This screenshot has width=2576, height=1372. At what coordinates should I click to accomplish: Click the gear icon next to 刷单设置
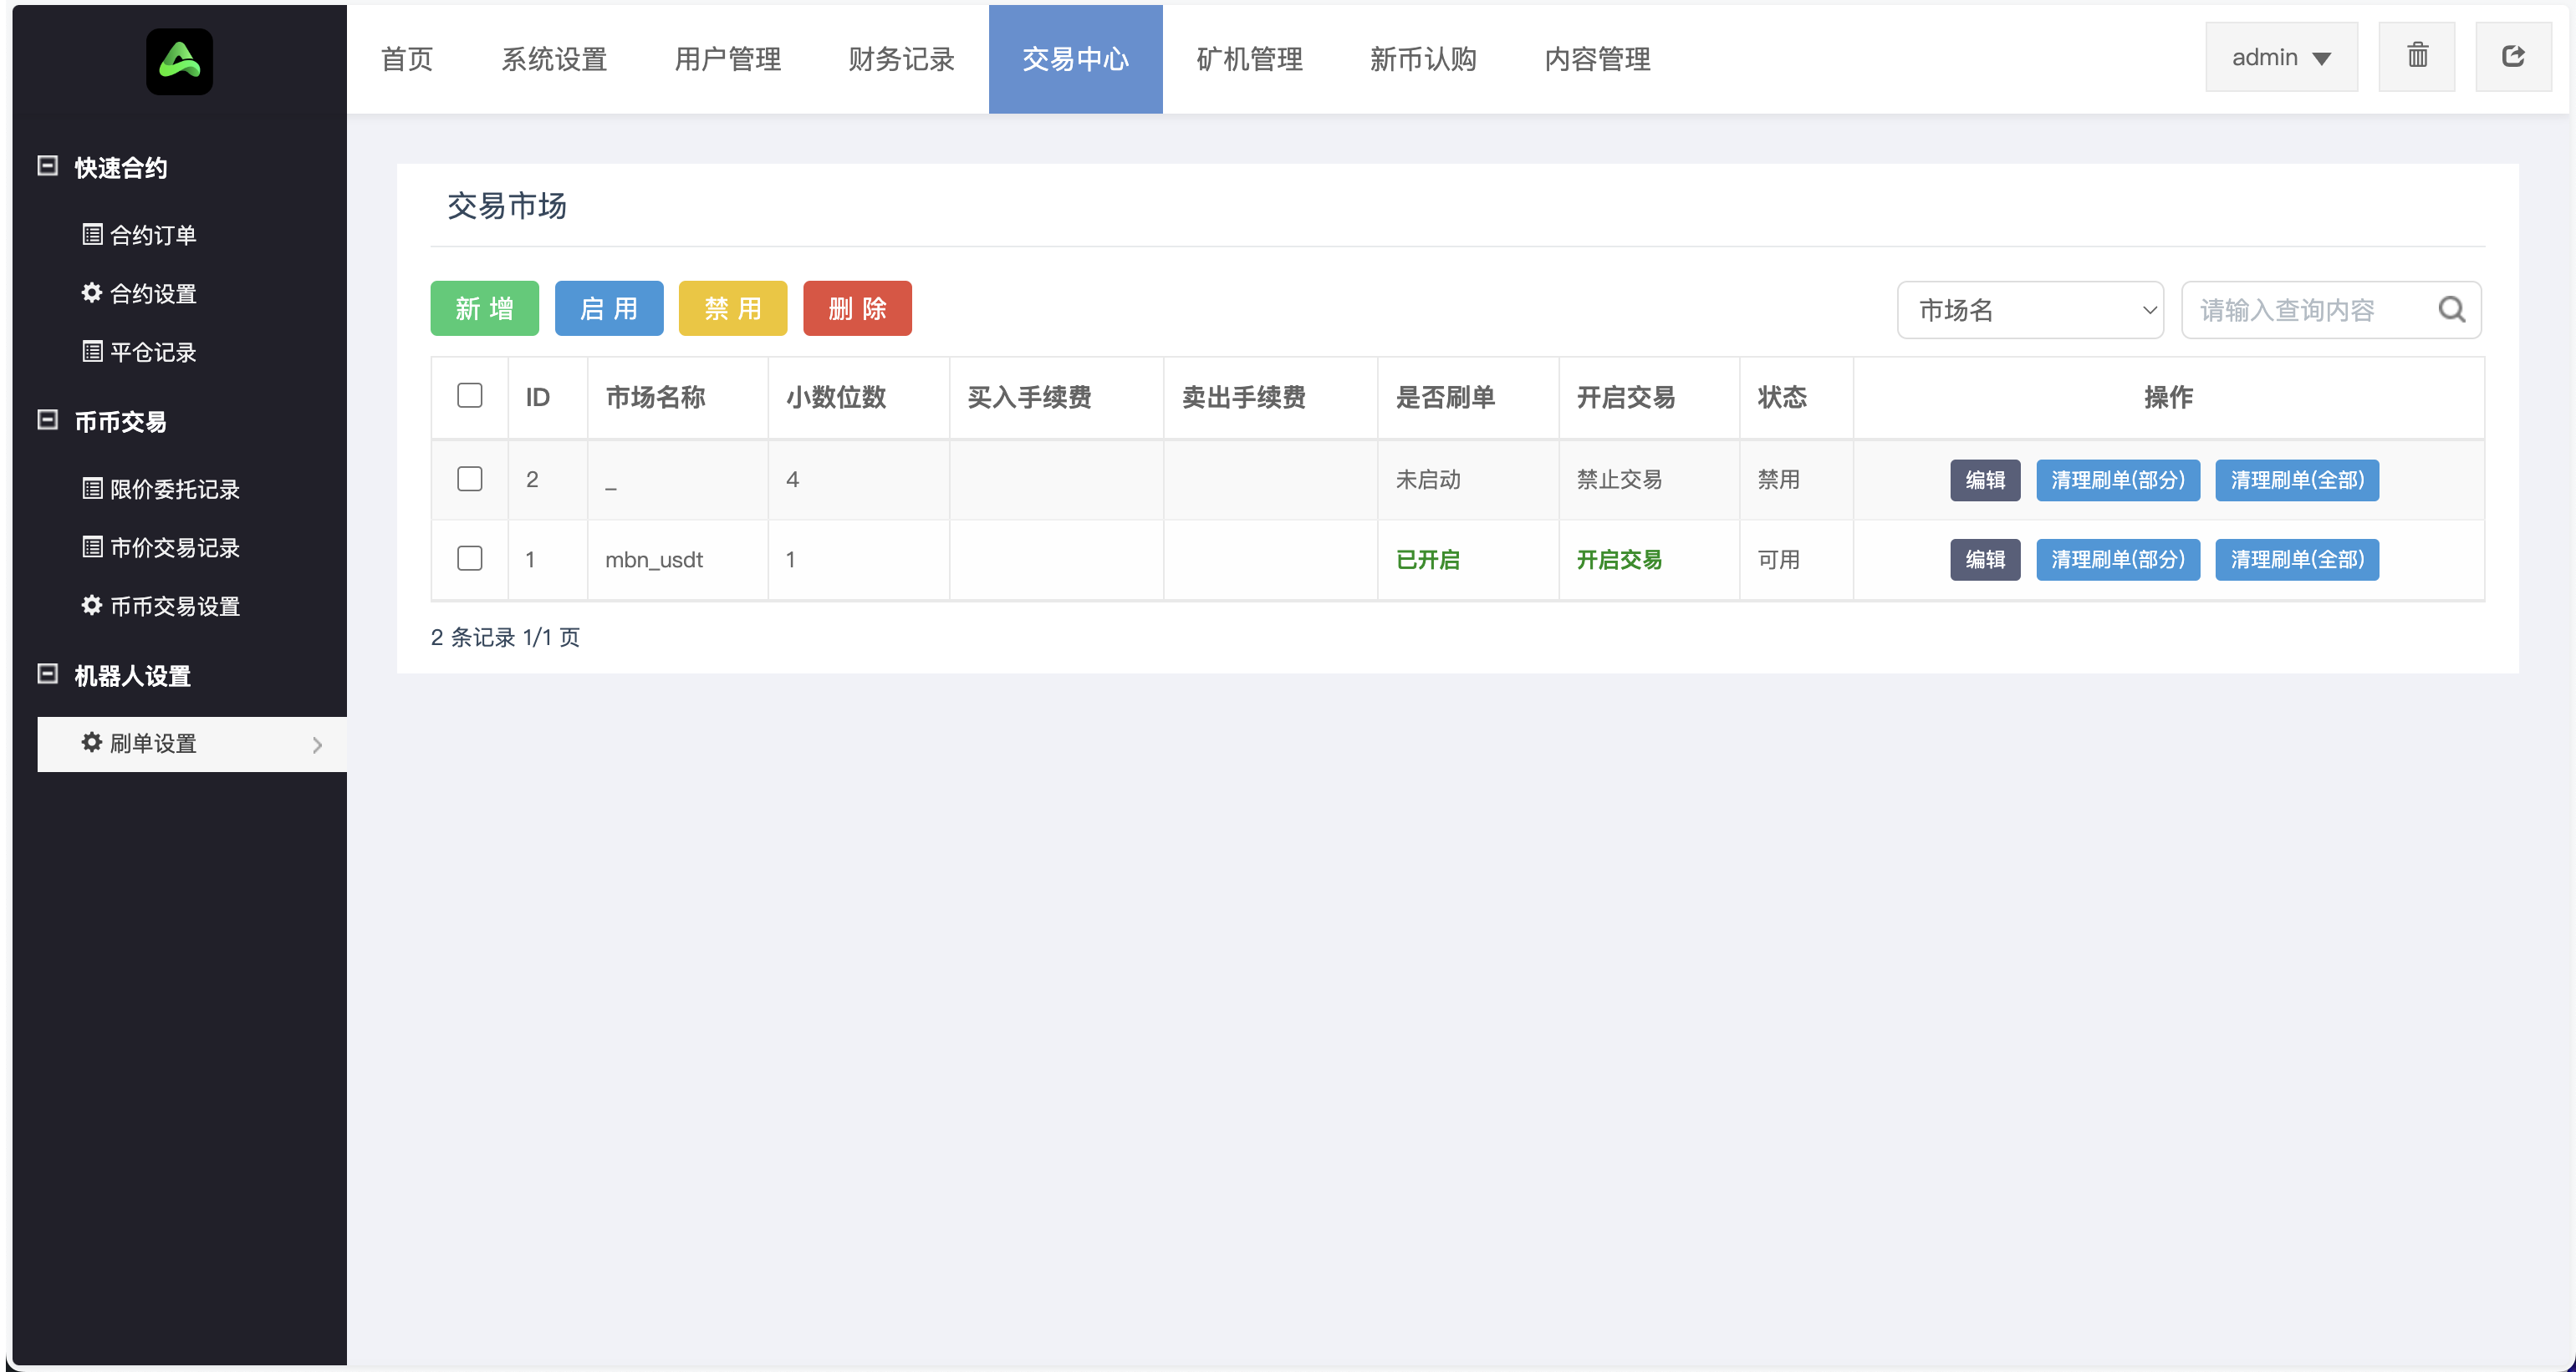[x=91, y=744]
